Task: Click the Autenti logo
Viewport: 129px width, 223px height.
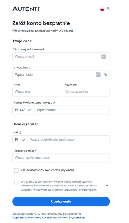Action: (26, 9)
